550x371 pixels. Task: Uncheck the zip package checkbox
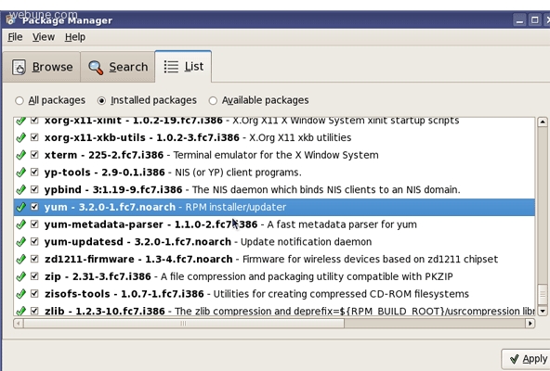(34, 275)
